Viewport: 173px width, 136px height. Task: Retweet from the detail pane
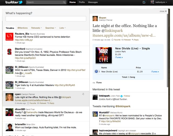127,40
